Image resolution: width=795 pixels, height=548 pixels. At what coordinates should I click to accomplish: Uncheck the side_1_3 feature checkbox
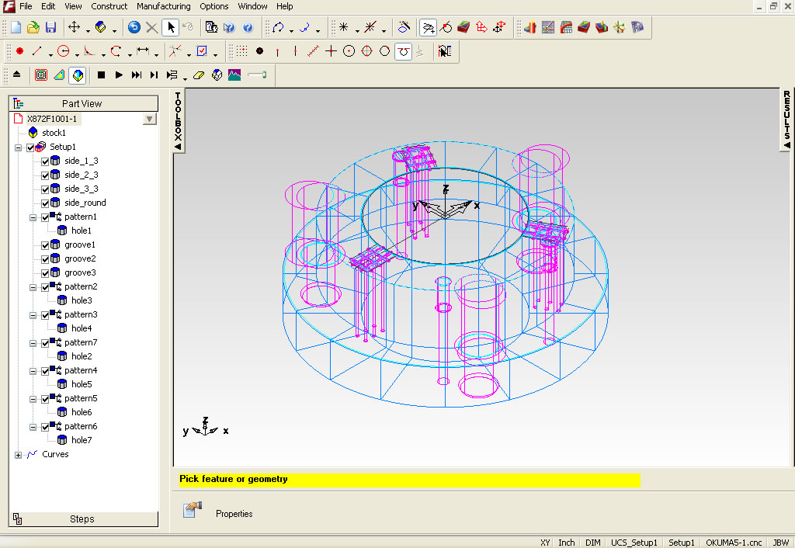coord(45,161)
